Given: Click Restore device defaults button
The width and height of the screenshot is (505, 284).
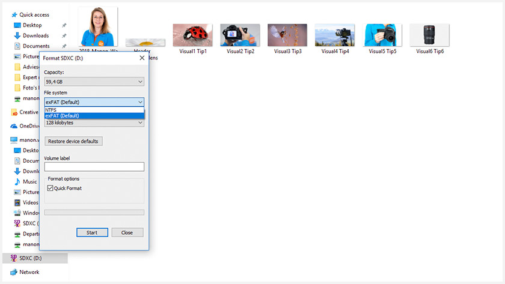Looking at the screenshot, I should click(x=73, y=141).
